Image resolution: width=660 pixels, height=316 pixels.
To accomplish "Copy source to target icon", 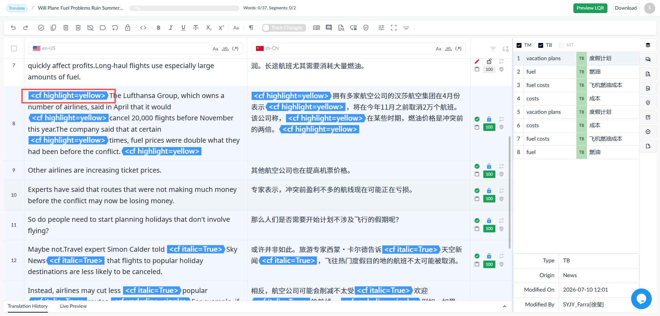I will click(53, 28).
